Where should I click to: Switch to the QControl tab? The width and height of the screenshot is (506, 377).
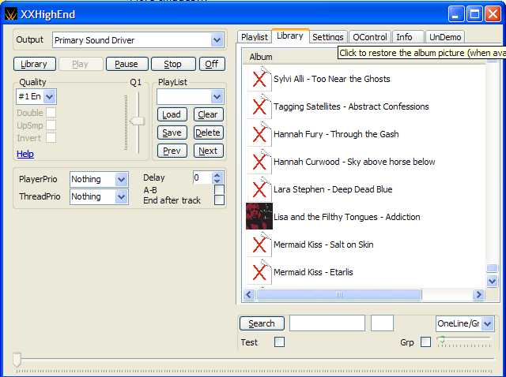pos(370,37)
